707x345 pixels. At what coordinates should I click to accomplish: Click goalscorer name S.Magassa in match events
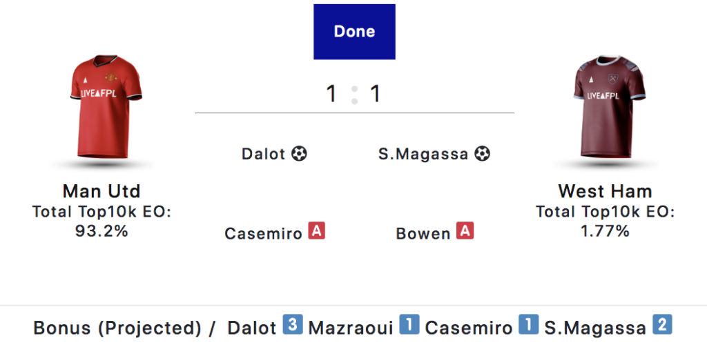423,154
